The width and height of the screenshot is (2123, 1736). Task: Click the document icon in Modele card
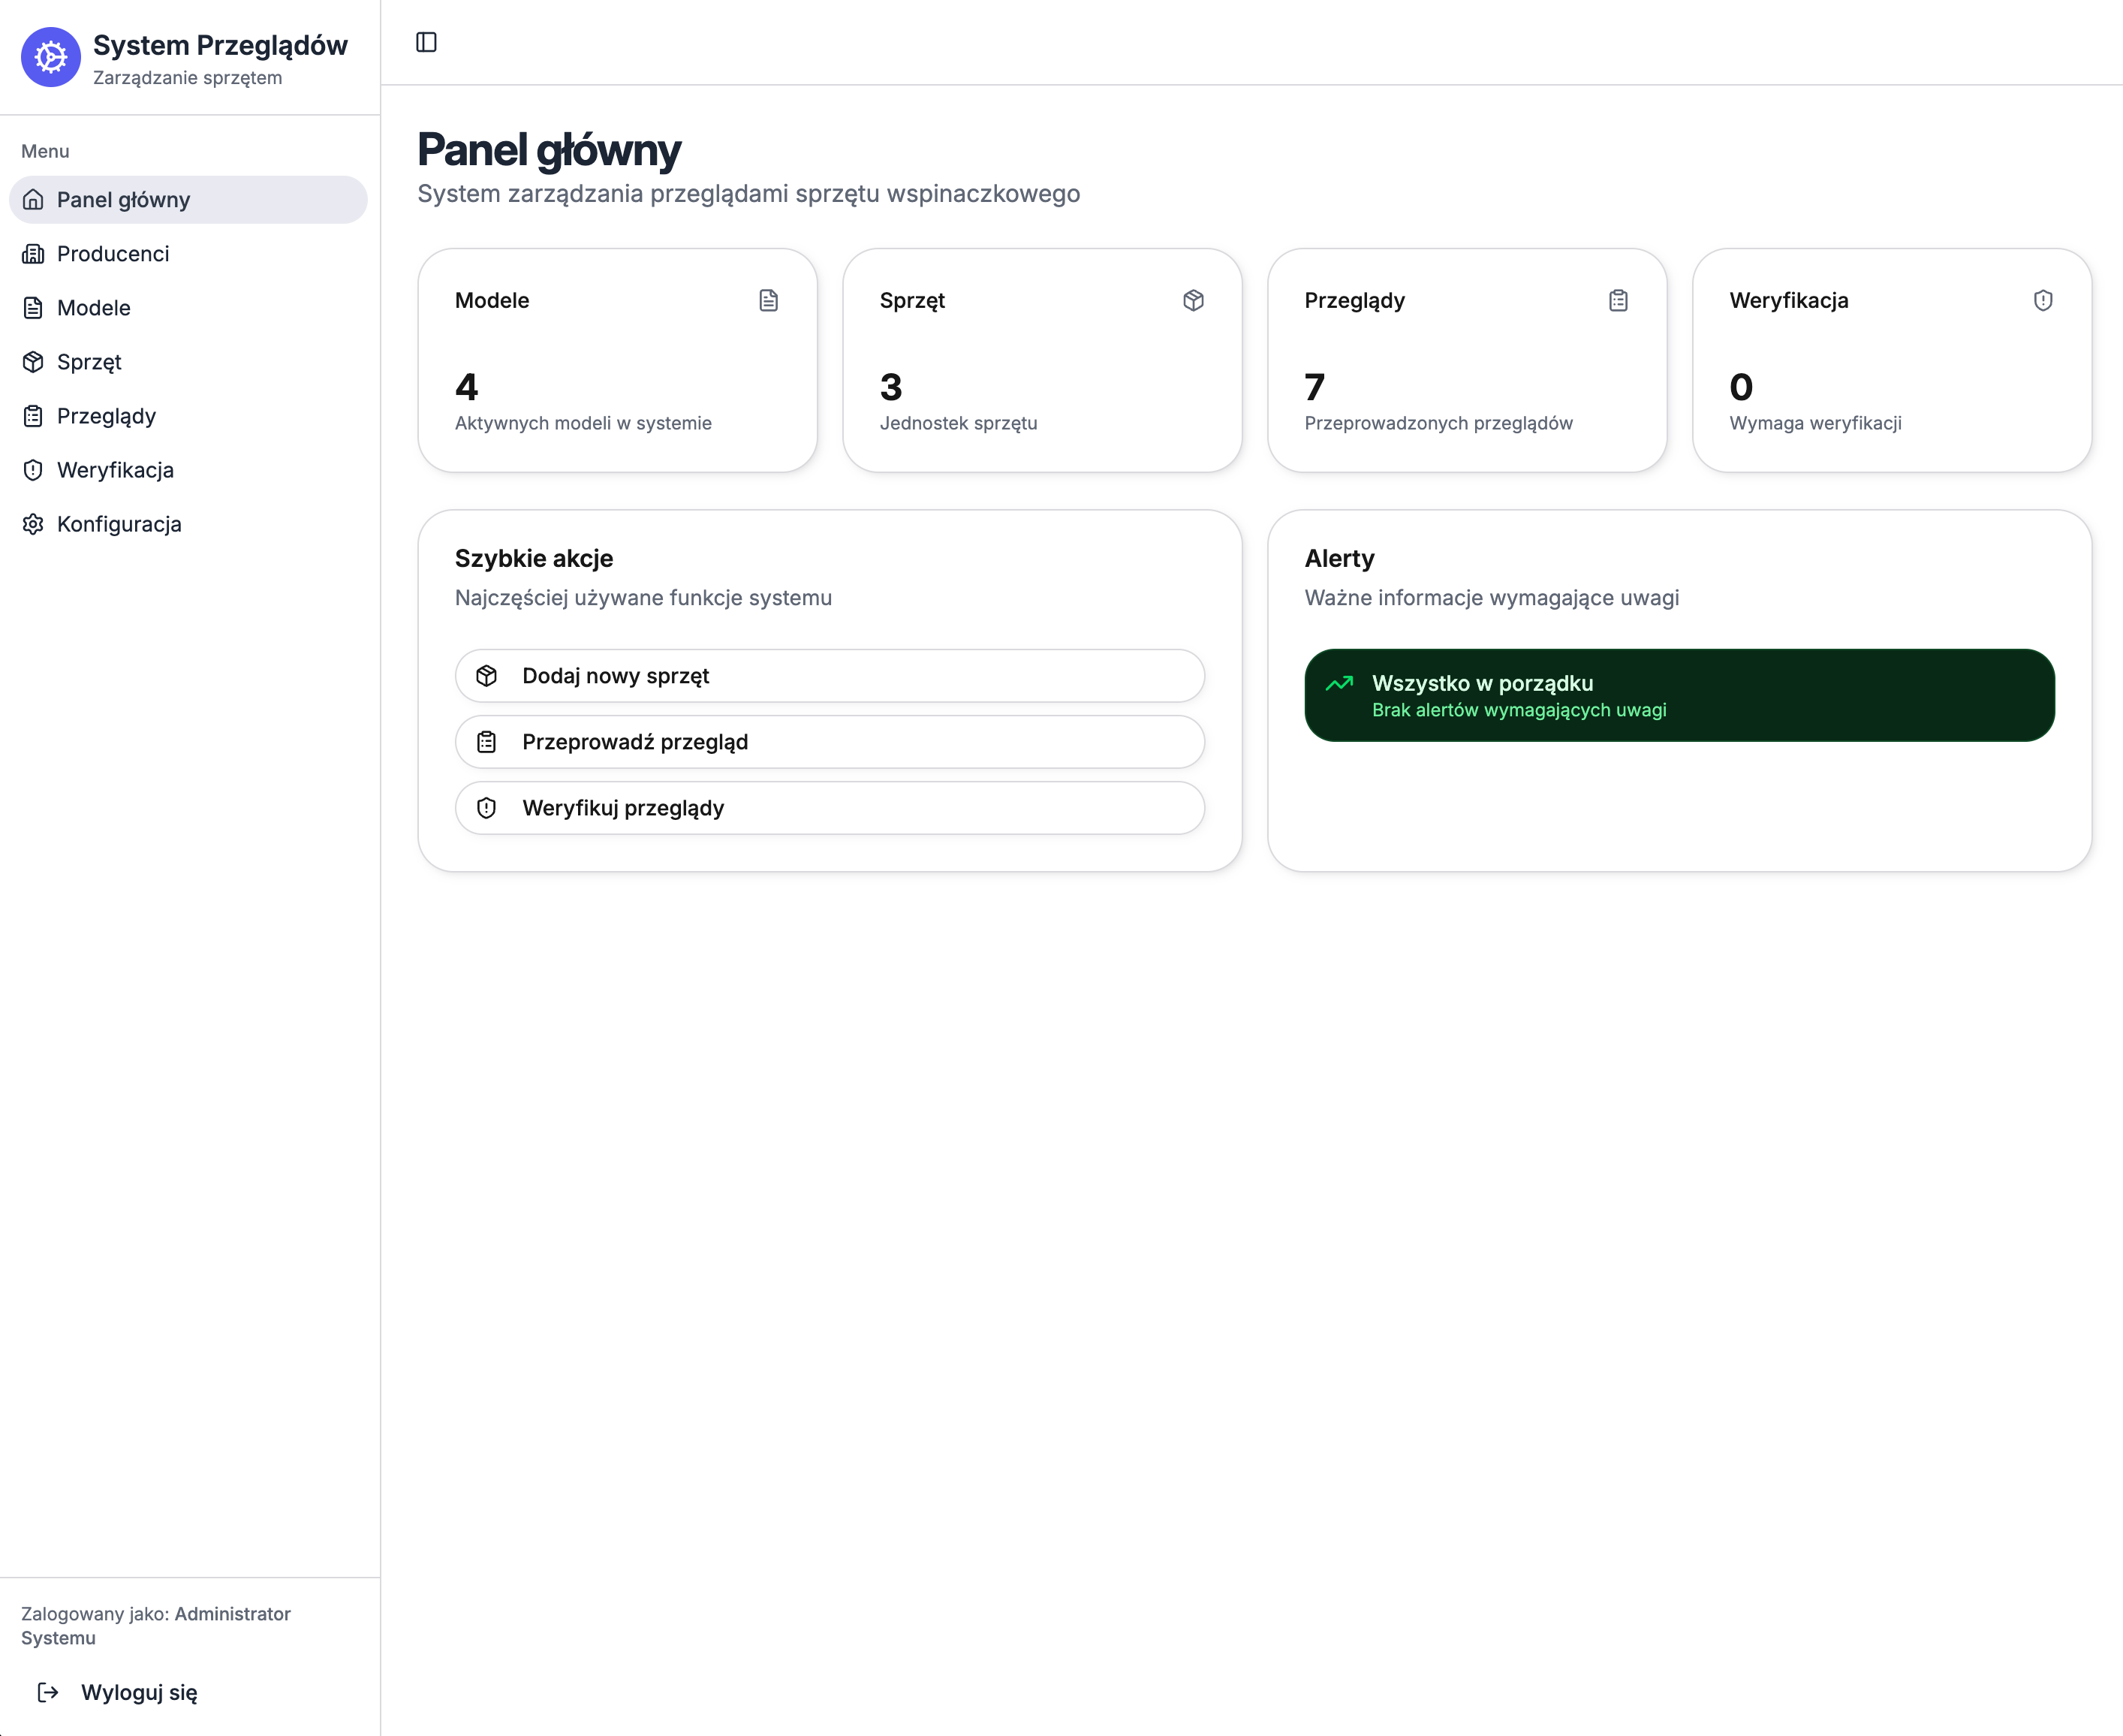768,300
